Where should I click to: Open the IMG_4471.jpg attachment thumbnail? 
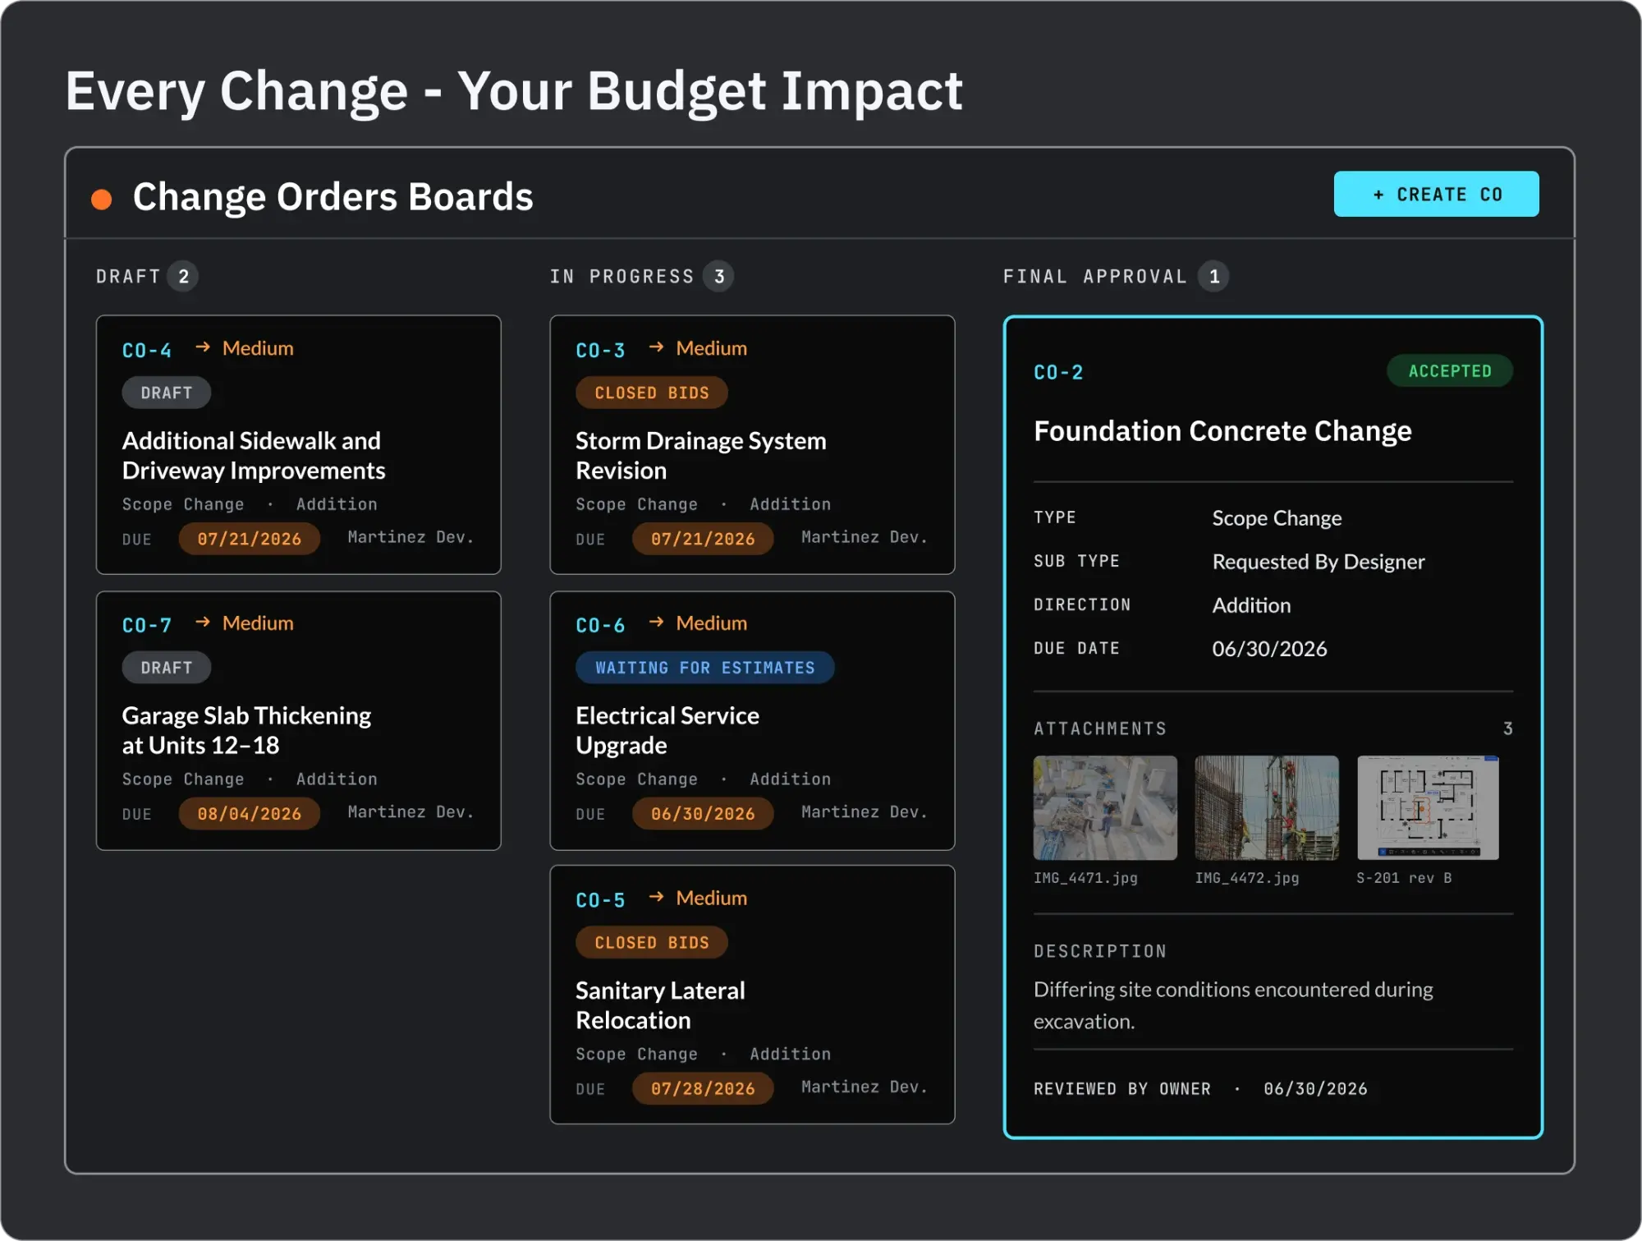tap(1105, 808)
